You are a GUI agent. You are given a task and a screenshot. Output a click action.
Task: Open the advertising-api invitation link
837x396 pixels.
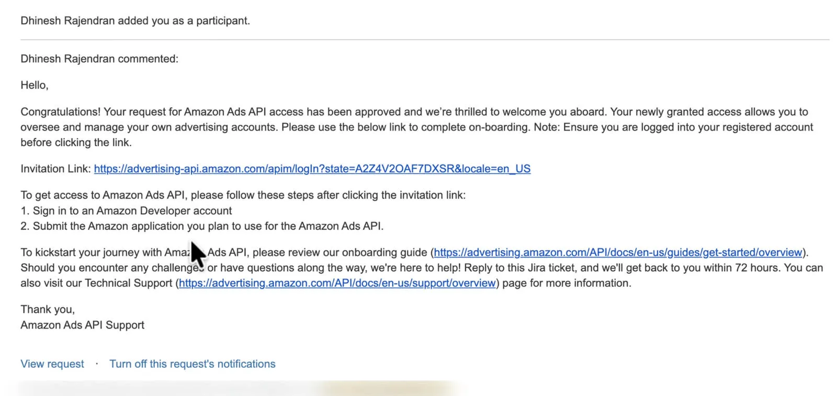pos(312,169)
